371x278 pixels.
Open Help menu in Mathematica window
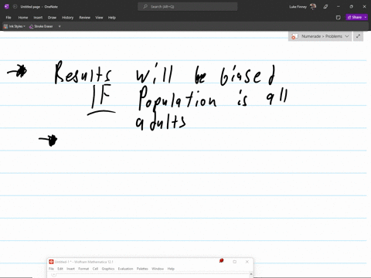tap(171, 269)
